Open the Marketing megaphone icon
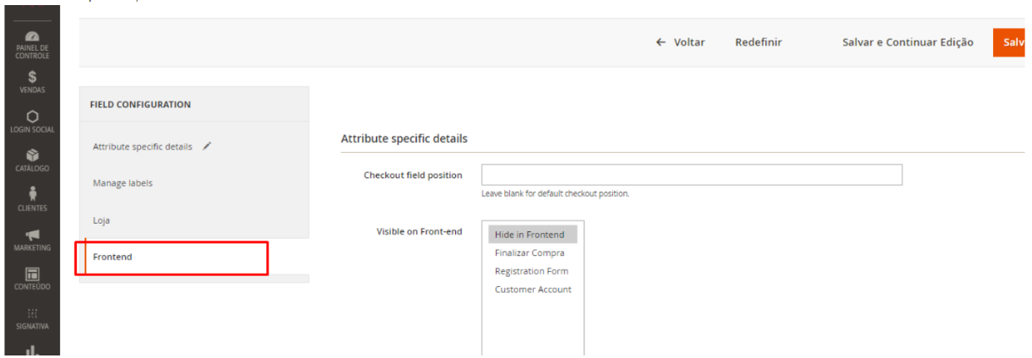The image size is (1032, 358). pyautogui.click(x=32, y=235)
